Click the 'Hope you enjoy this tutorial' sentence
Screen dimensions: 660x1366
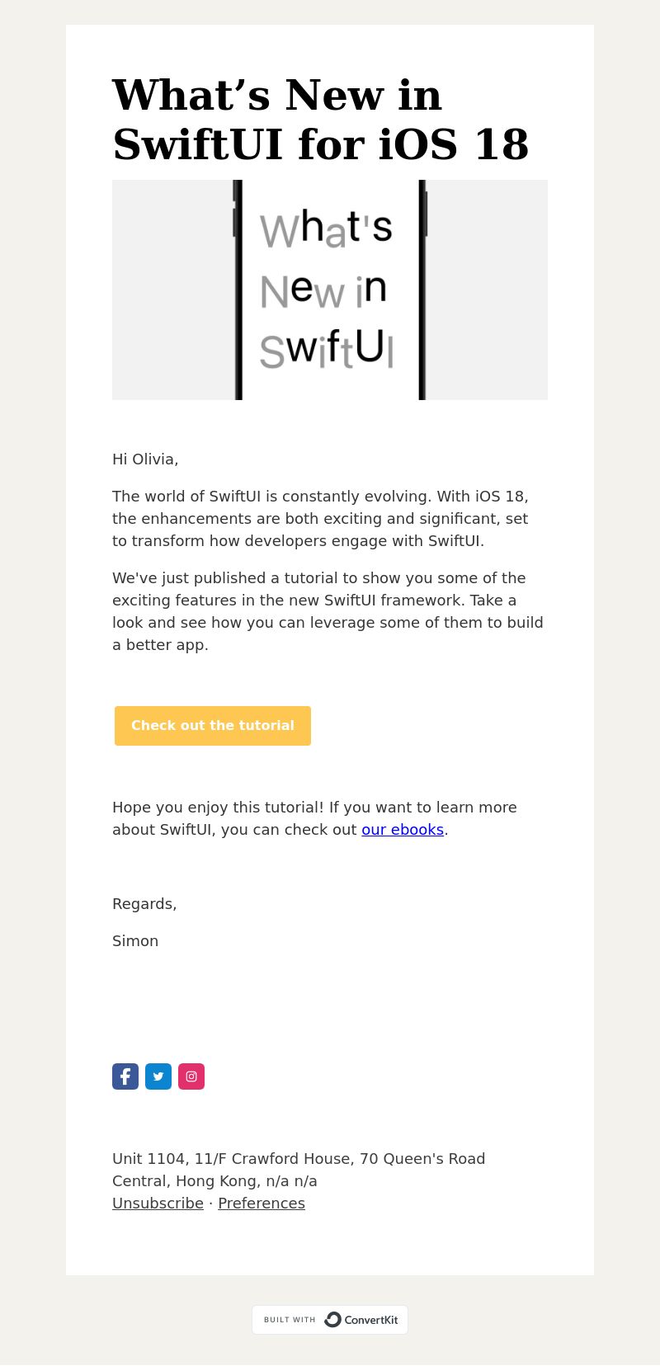coord(314,818)
